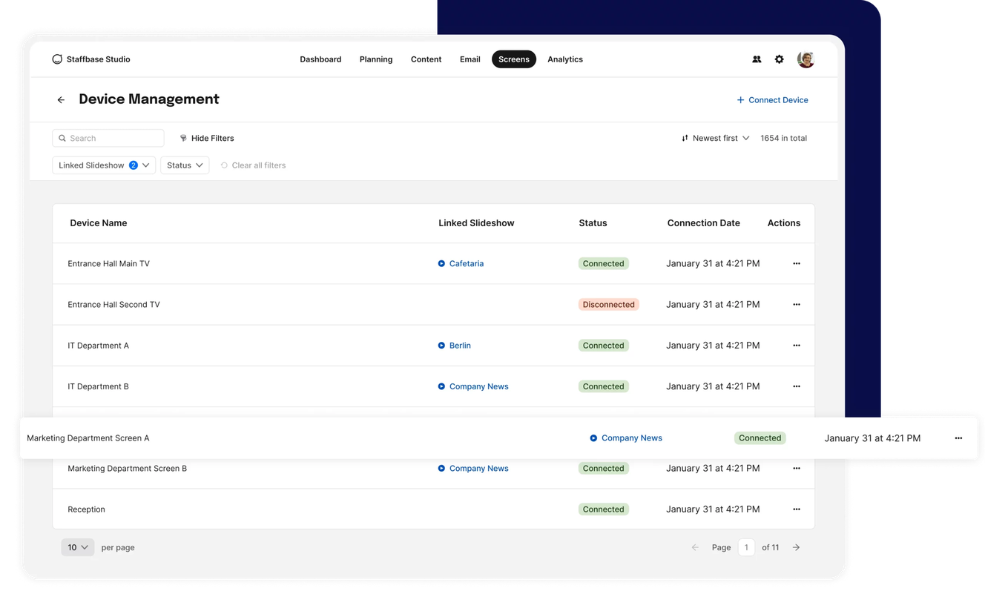Open the Company News slideshow for IT Department B
Image resolution: width=985 pixels, height=594 pixels.
478,386
